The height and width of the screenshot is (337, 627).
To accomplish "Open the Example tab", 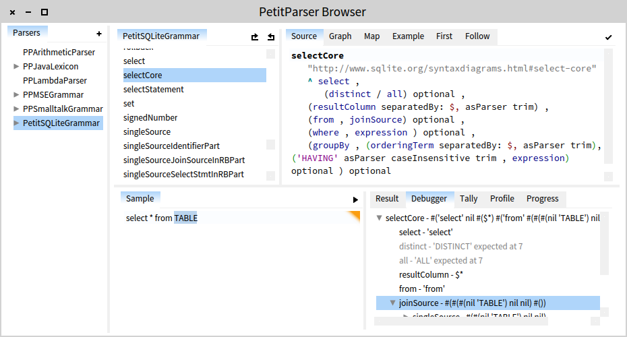I will [409, 36].
